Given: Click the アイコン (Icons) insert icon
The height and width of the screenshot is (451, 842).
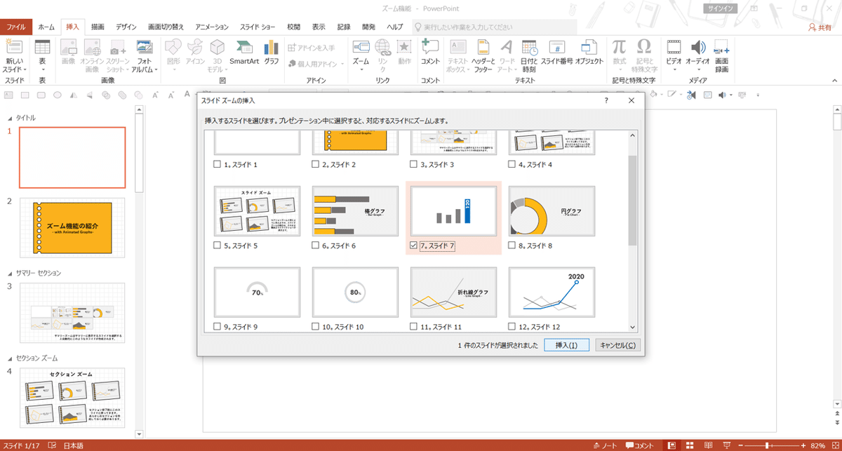Looking at the screenshot, I should [x=196, y=47].
